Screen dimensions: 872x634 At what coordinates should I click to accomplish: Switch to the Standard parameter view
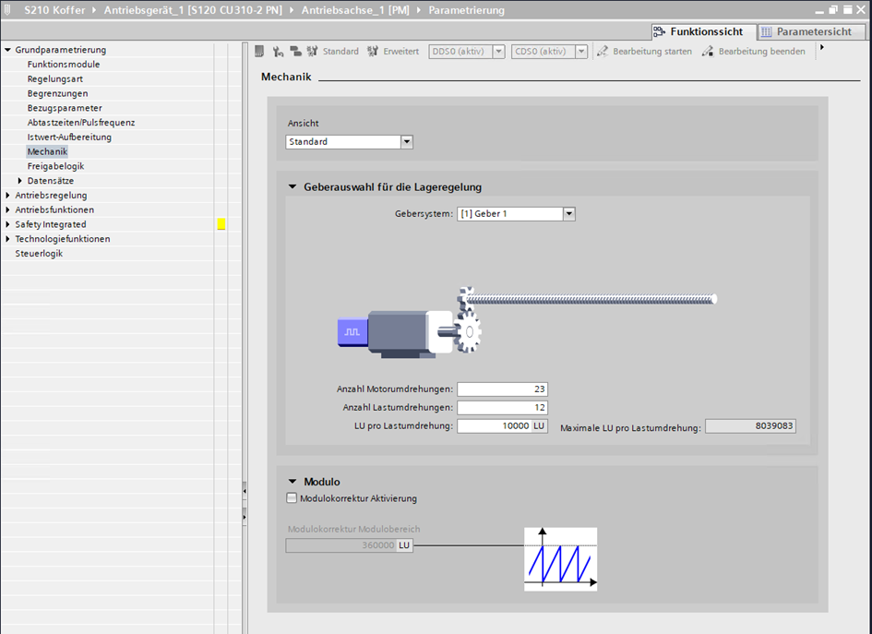333,52
